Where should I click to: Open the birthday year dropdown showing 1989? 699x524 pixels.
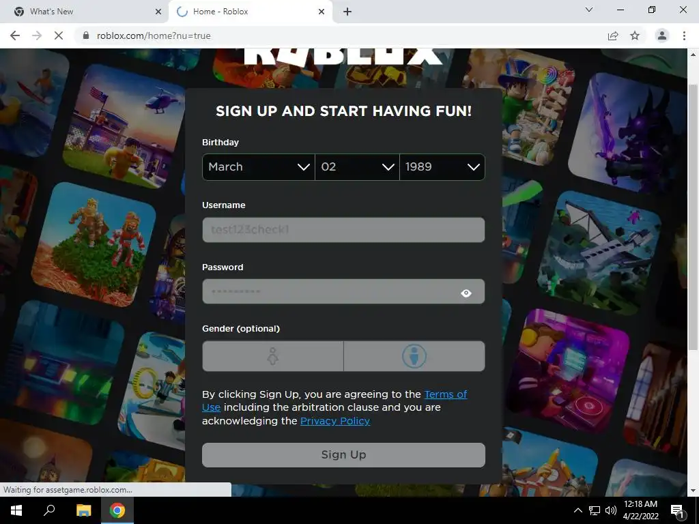[x=442, y=167]
